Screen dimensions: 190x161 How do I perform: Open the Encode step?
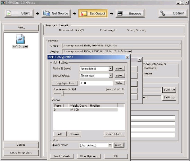130,13
